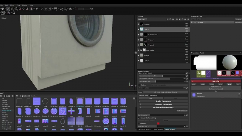Select the cross hard surface shape

click(x=71, y=111)
